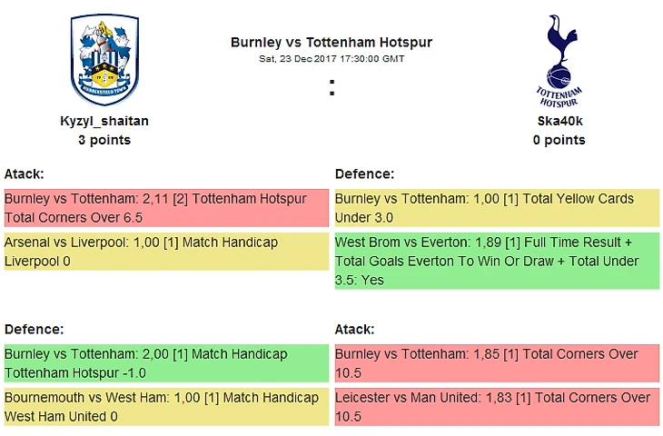Select Burnley vs Tottenham Corners Over 10.5 bet

[x=497, y=362]
